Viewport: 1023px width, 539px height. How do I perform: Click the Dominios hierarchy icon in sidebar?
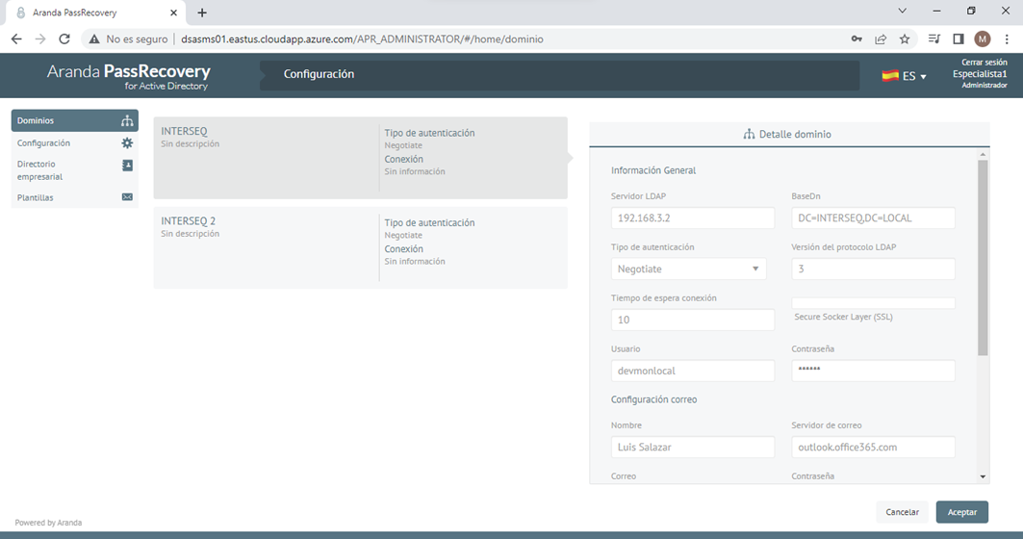(127, 121)
